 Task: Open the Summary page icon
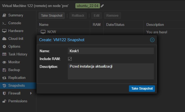coord(4,15)
